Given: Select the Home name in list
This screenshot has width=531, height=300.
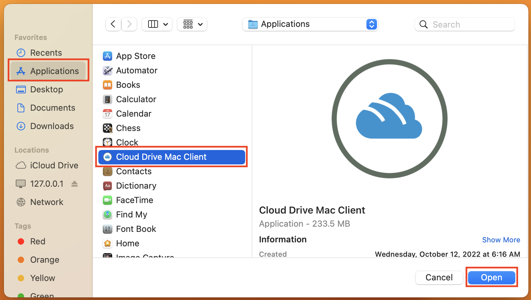Looking at the screenshot, I should pos(128,243).
